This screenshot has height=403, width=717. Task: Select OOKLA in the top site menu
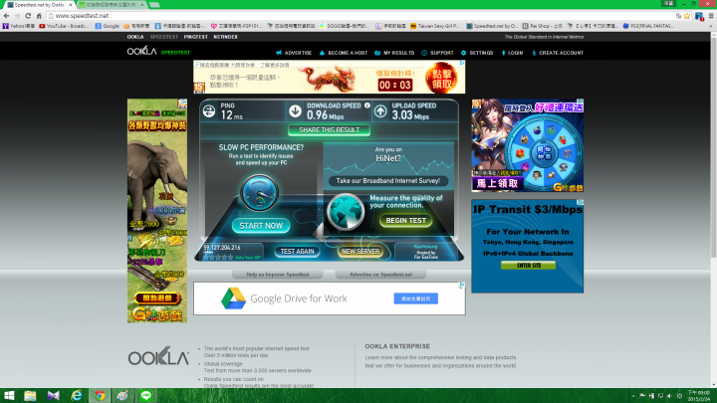click(x=135, y=37)
